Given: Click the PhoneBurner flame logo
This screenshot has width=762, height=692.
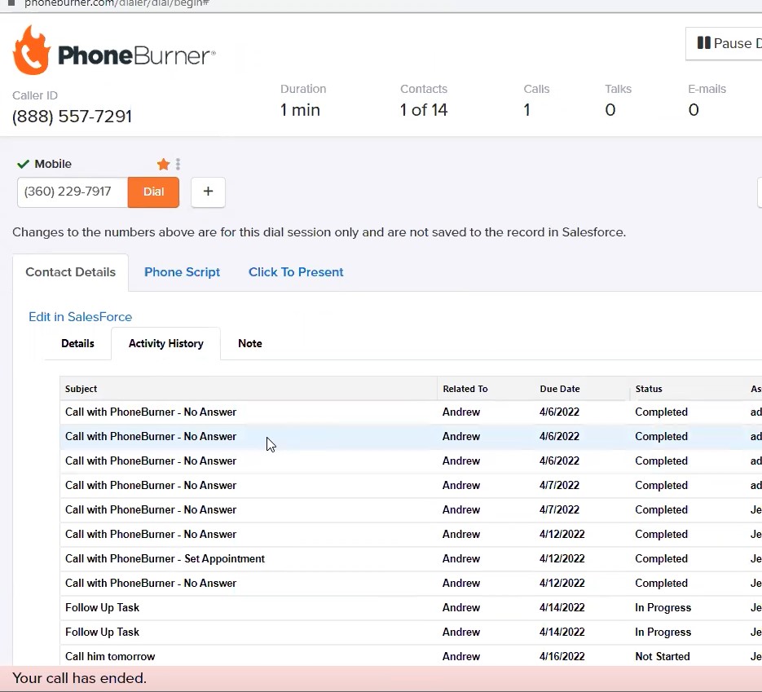Looking at the screenshot, I should tap(32, 51).
